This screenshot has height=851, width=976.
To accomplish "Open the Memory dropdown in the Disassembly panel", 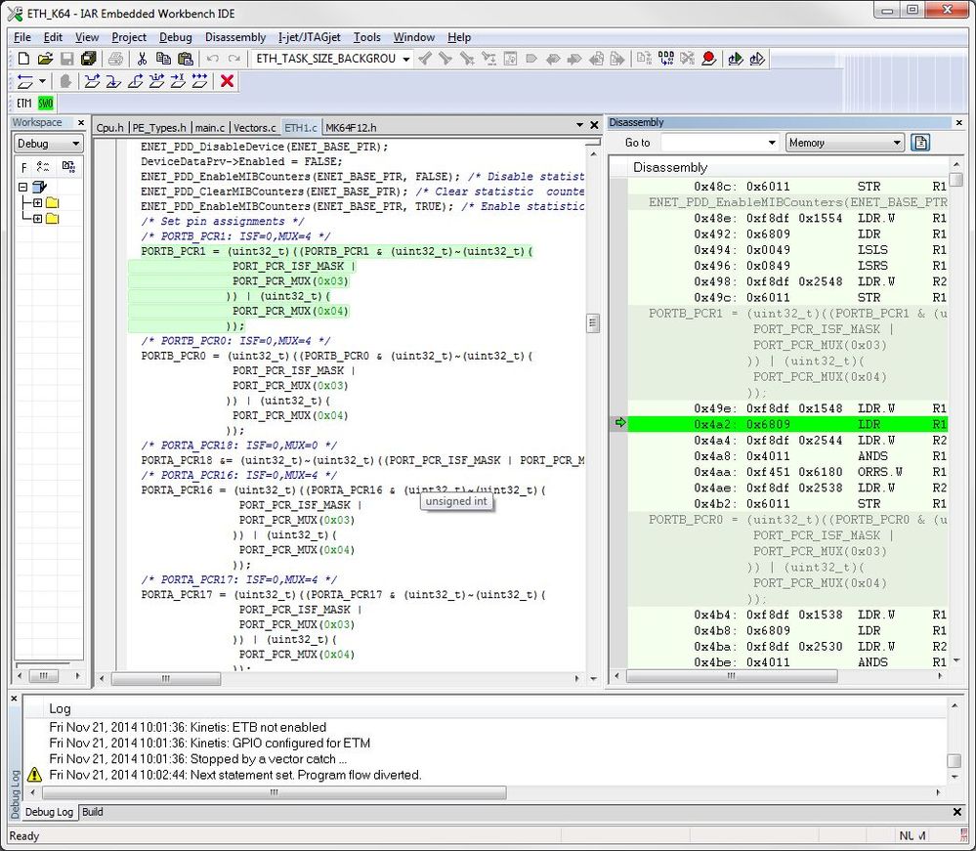I will point(897,143).
